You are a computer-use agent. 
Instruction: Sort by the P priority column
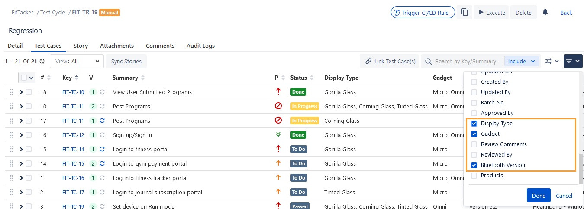(283, 78)
